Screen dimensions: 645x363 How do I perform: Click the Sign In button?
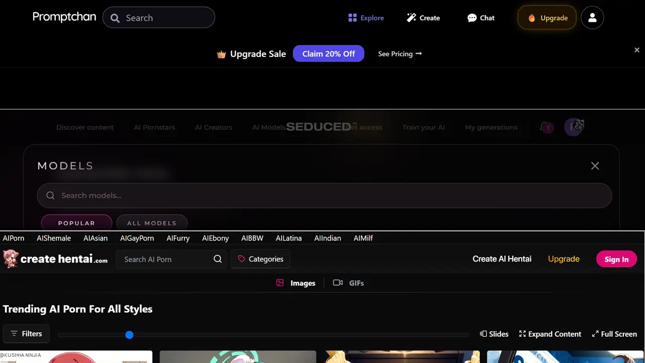tap(616, 259)
